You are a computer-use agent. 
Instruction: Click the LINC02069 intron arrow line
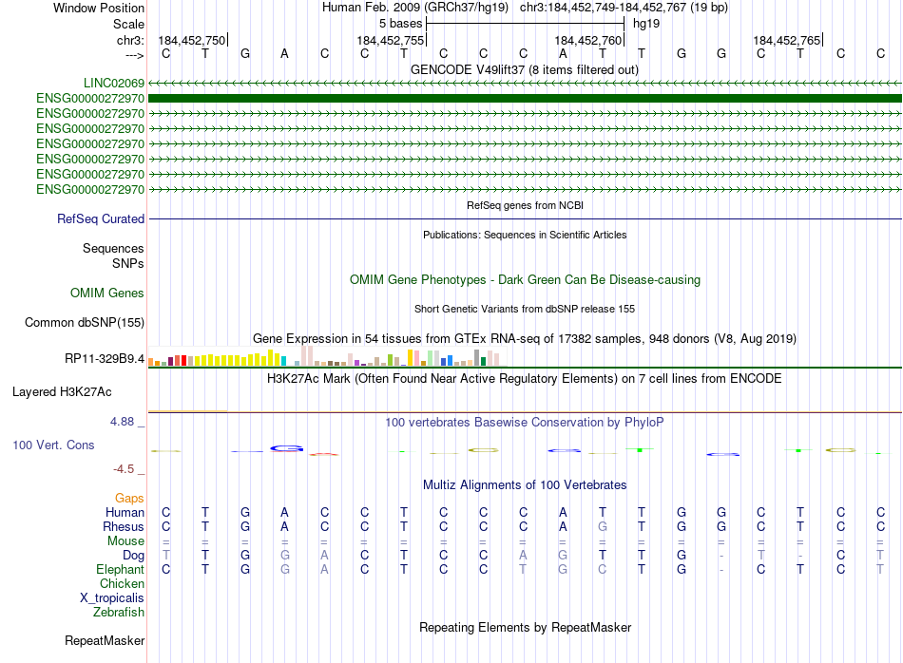click(525, 84)
